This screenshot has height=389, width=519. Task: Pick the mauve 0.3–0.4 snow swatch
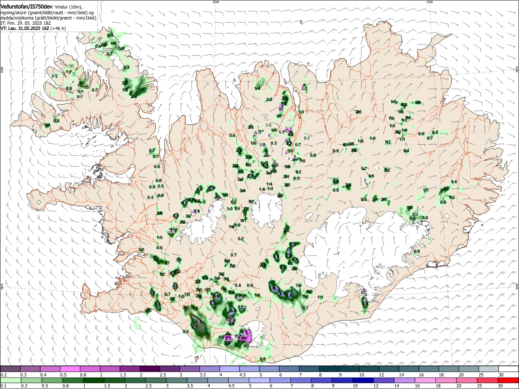coord(30,369)
